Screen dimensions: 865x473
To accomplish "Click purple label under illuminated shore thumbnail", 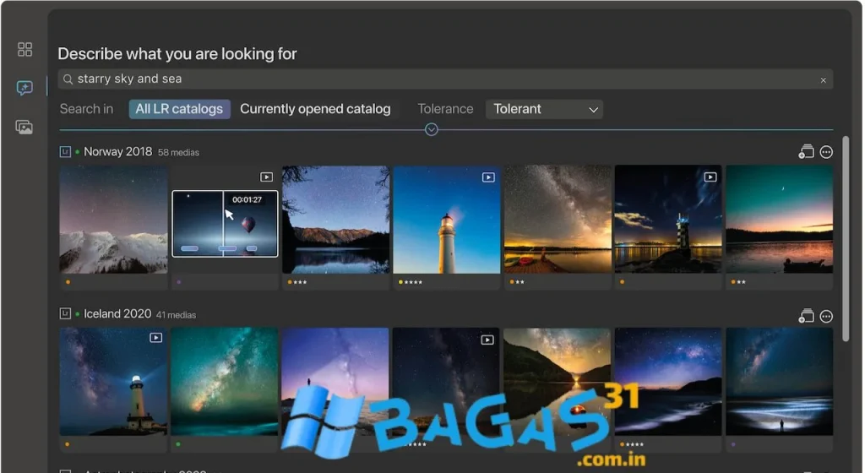I will tap(733, 444).
